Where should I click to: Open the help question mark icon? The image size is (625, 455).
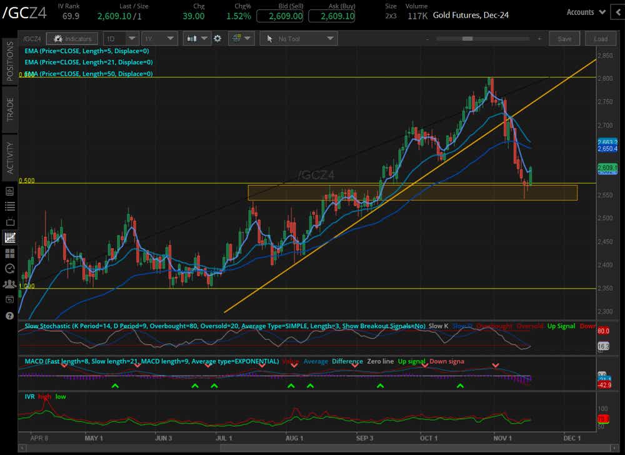(x=9, y=316)
